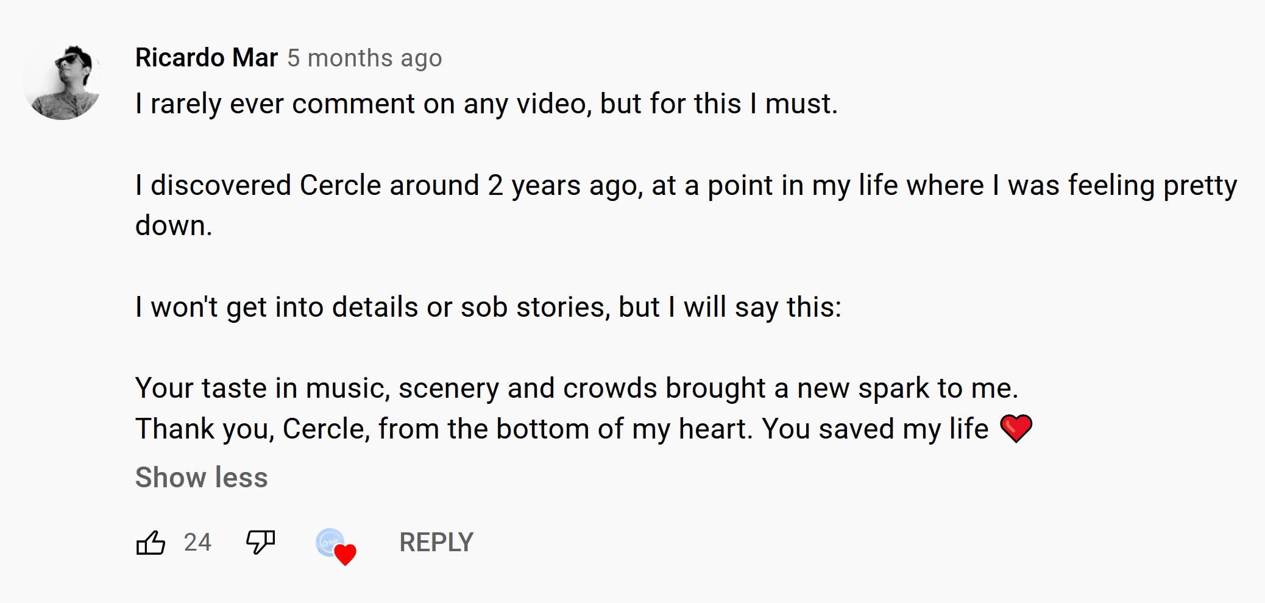
Task: Click the word "discovered" in the comment
Action: (x=221, y=185)
